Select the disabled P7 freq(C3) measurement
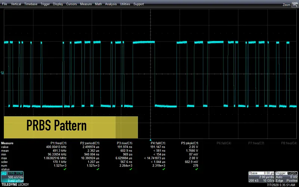The height and width of the screenshot is (187, 299). pyautogui.click(x=256, y=143)
